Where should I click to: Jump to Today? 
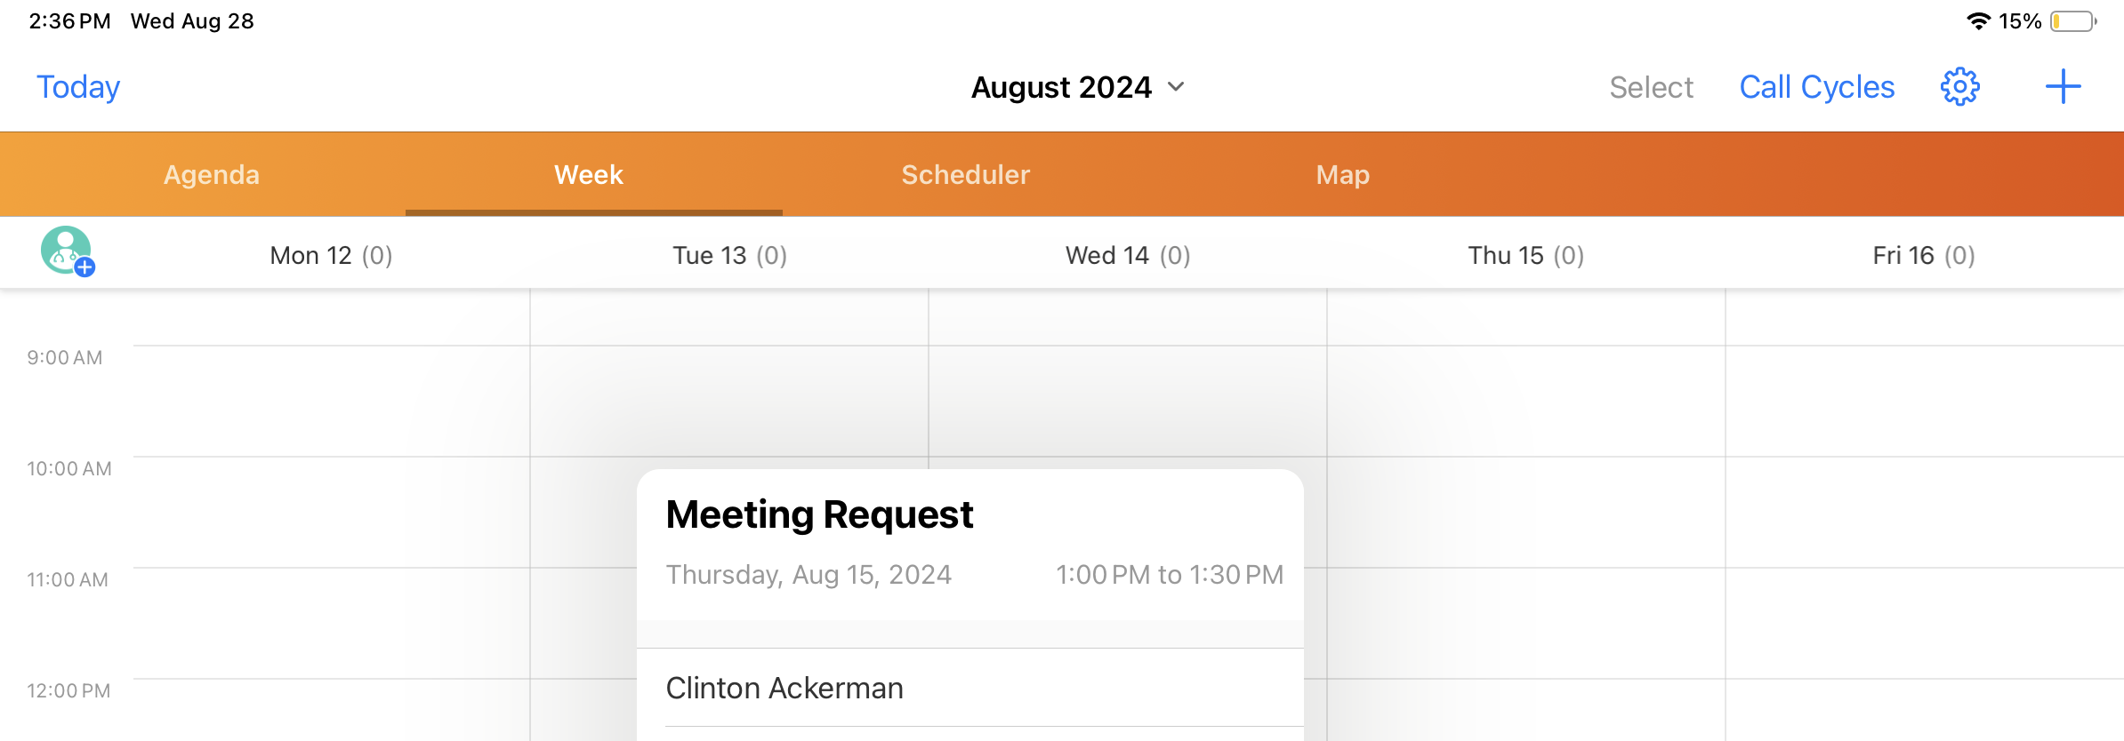tap(78, 87)
